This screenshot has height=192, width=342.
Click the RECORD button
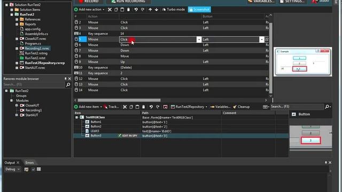[89, 2]
